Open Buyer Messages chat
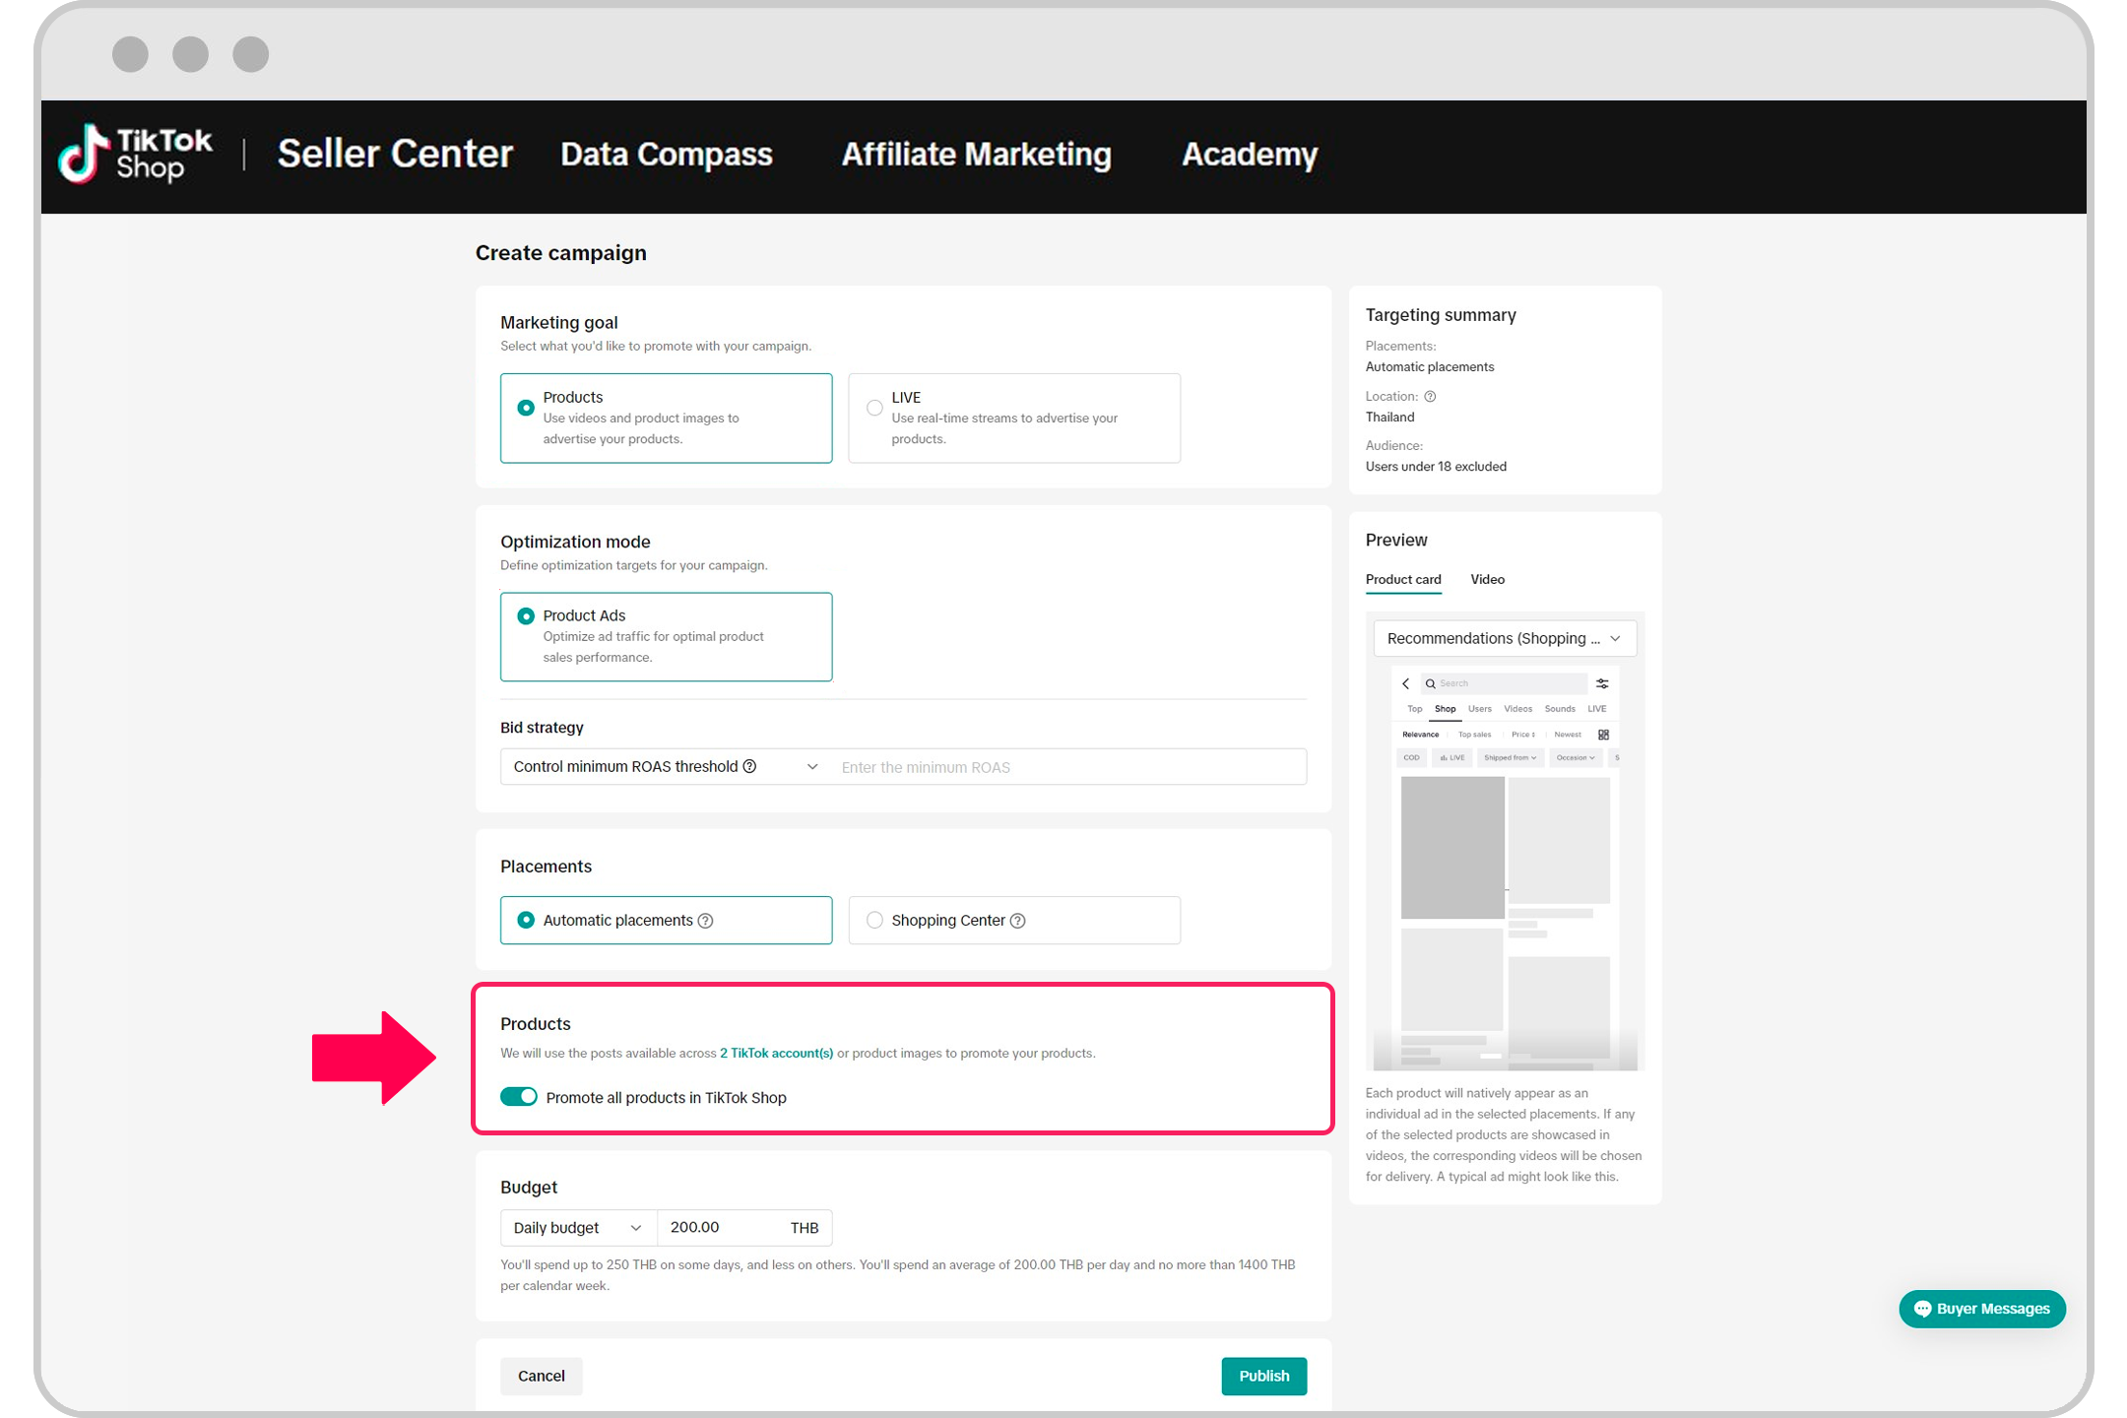Image resolution: width=2127 pixels, height=1418 pixels. pos(1981,1309)
